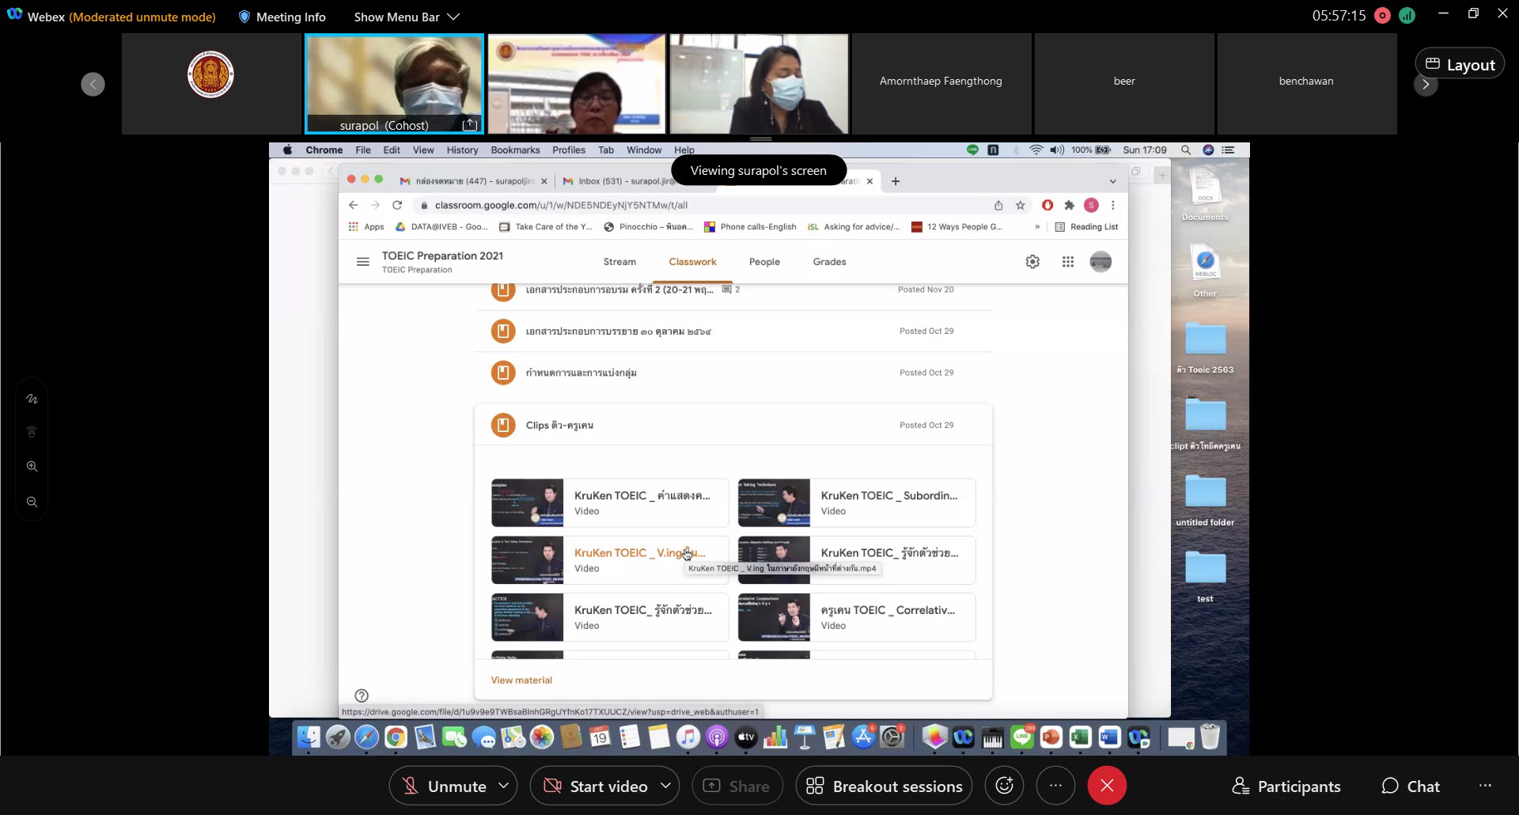Open Meeting Info
The image size is (1519, 815).
point(282,17)
